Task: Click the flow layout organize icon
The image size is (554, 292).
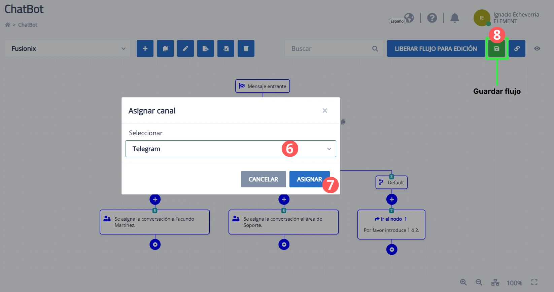Action: click(x=495, y=283)
